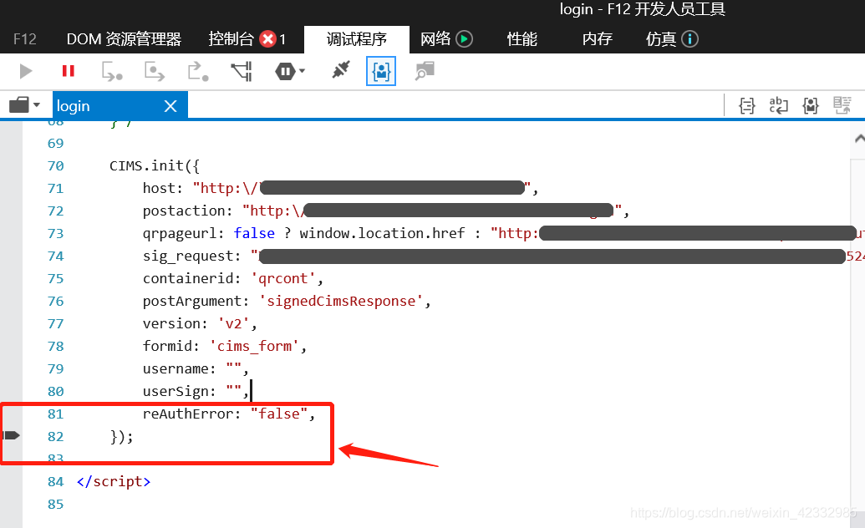Click the scrollbar up arrow
This screenshot has width=865, height=528.
click(859, 138)
